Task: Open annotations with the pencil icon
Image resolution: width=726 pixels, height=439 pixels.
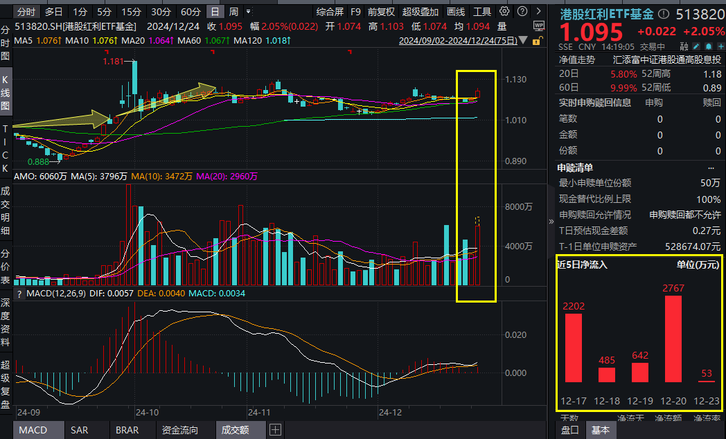Action: click(x=696, y=46)
